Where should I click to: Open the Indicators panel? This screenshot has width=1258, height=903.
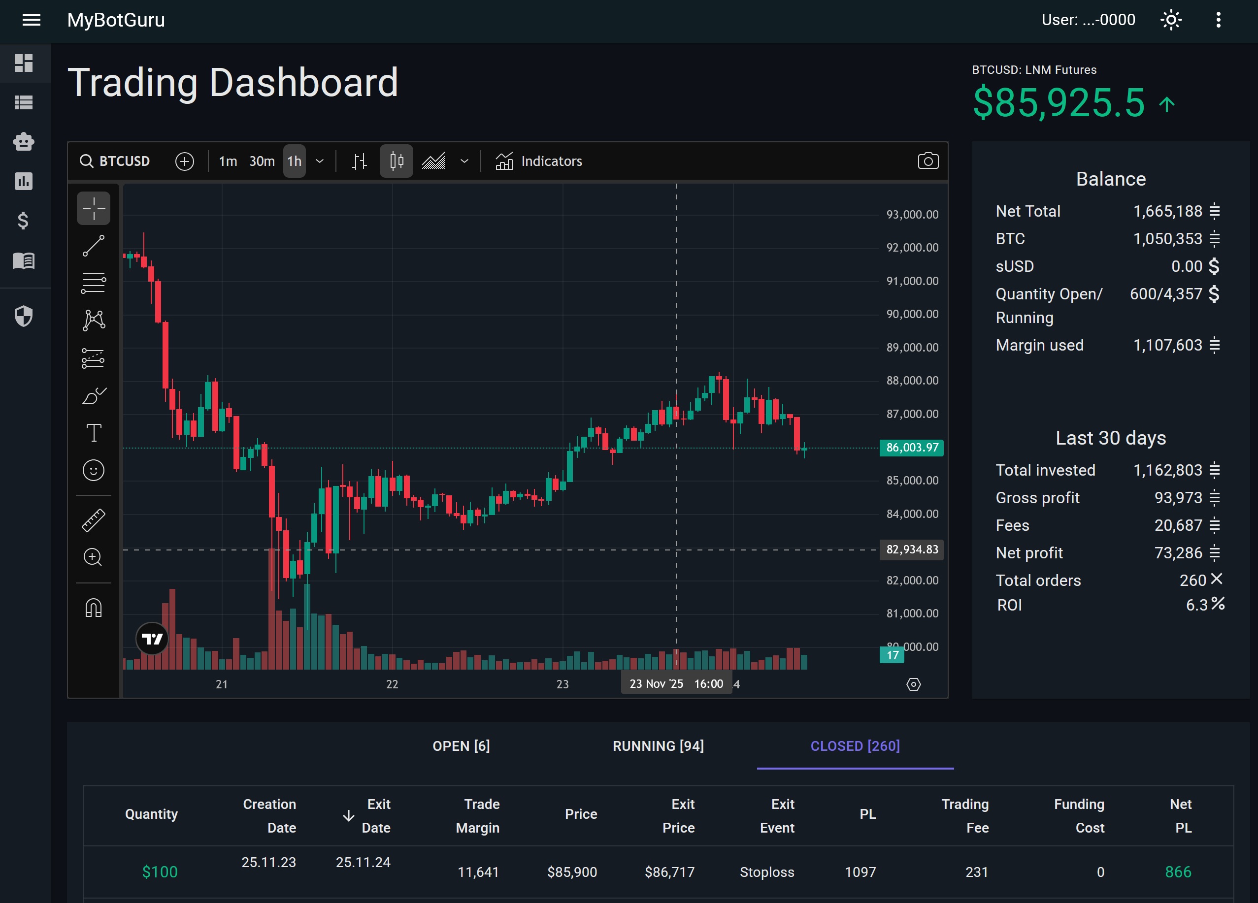click(x=538, y=161)
